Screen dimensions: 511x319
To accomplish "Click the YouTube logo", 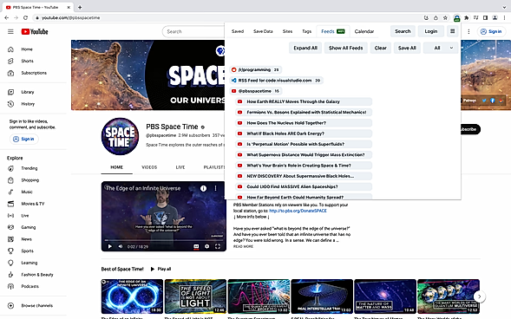I will 35,31.
